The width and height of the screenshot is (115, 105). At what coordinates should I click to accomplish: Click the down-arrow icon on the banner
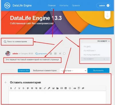click(x=108, y=15)
